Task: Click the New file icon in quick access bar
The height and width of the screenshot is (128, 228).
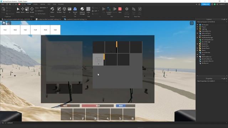Action: point(7,4)
